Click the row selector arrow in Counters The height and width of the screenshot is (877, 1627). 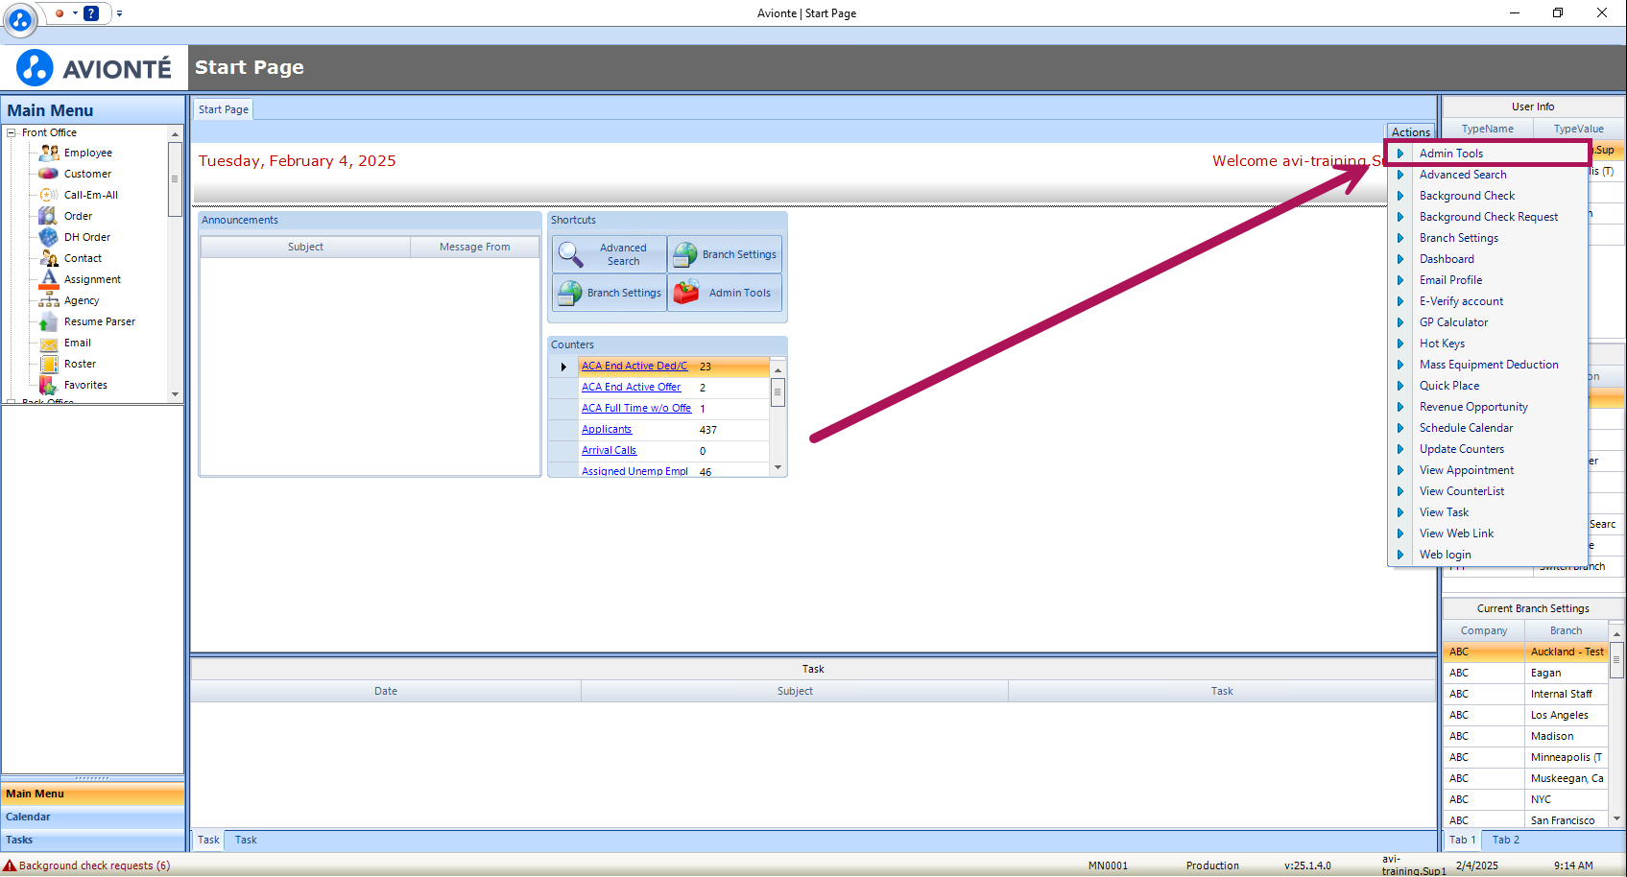pyautogui.click(x=563, y=367)
